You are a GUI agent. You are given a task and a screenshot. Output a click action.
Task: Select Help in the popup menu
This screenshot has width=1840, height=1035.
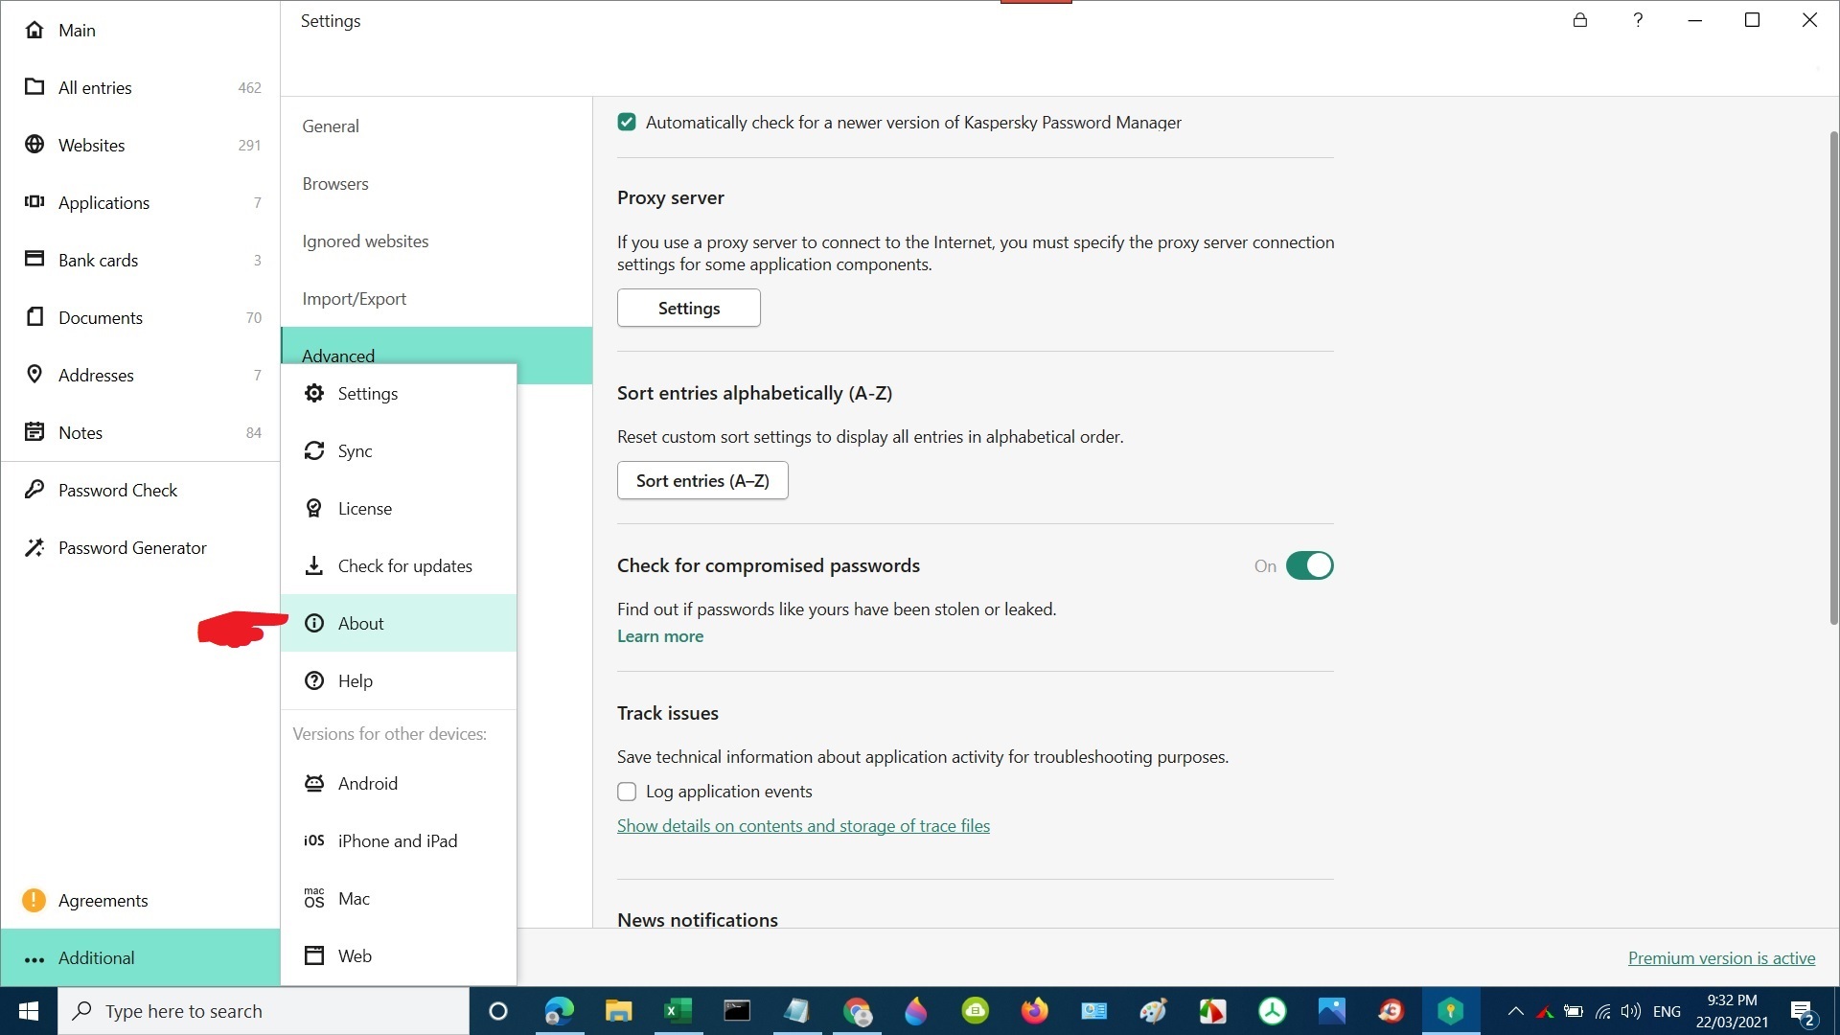point(399,681)
